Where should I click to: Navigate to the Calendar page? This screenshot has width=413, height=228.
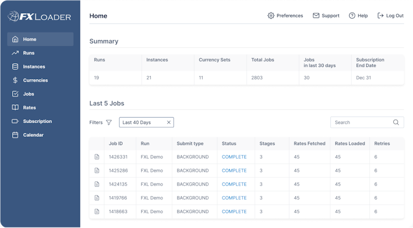(33, 135)
